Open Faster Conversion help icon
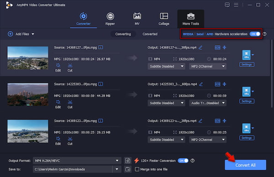The image size is (274, 177). click(x=192, y=161)
